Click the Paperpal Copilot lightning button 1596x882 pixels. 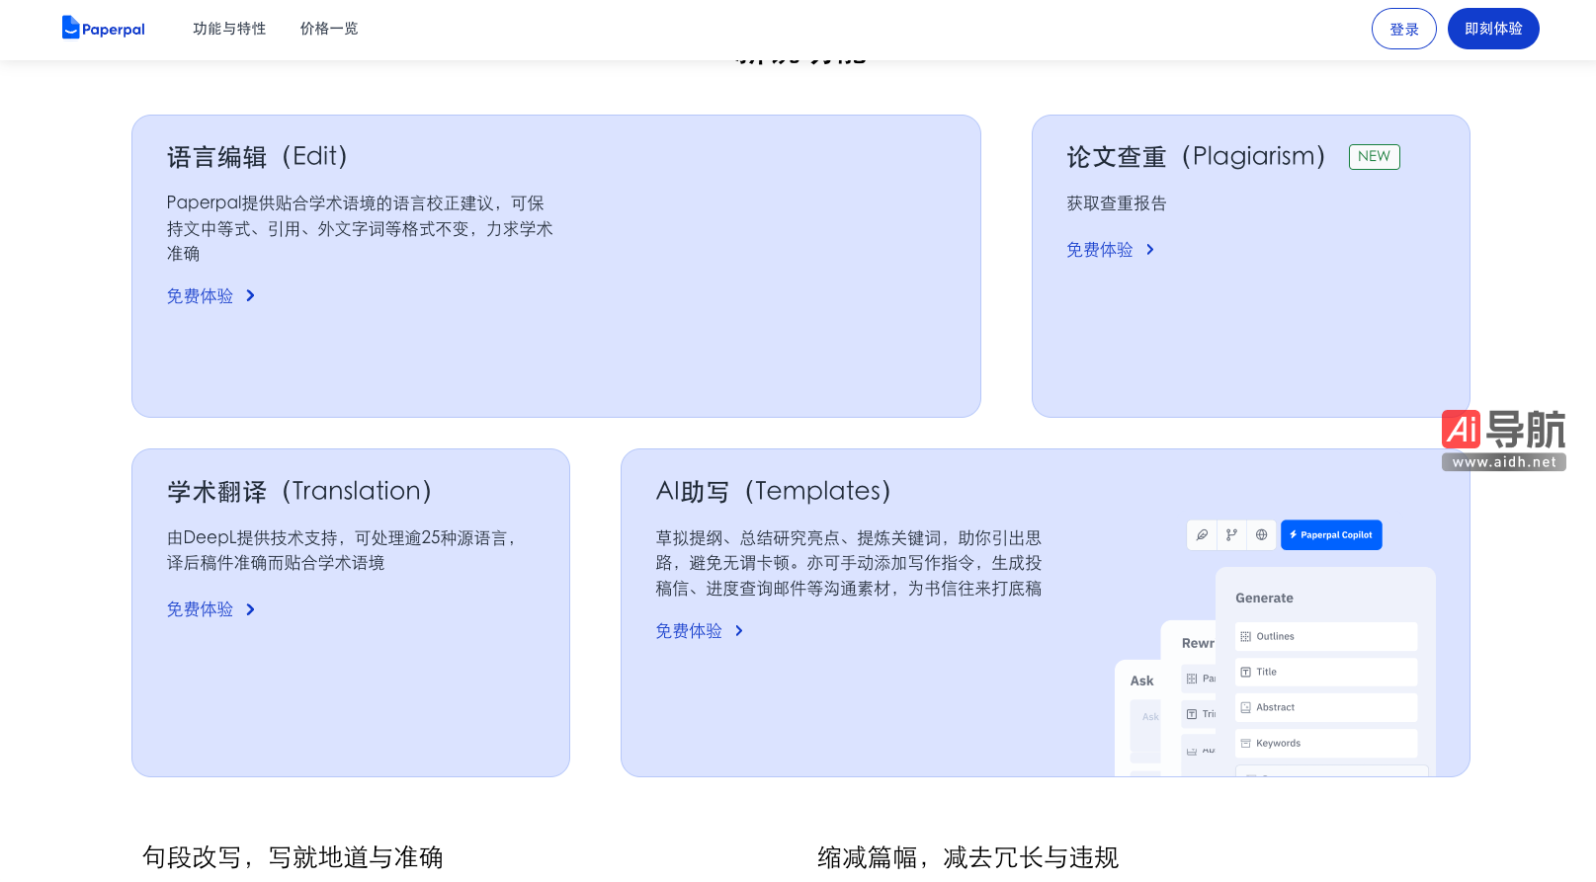(x=1330, y=534)
